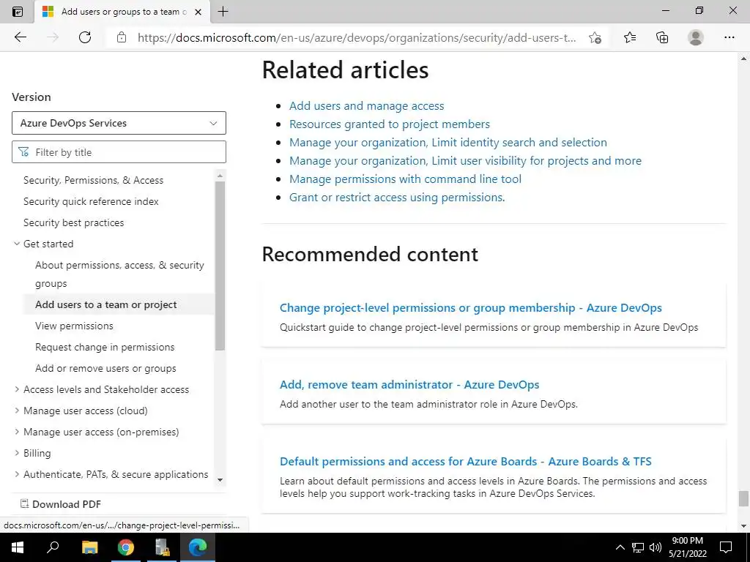Open the Collections icon
This screenshot has width=750, height=562.
point(662,37)
